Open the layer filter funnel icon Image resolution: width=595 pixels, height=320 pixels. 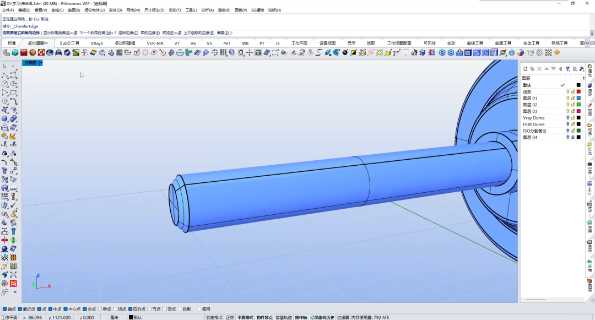click(x=567, y=69)
